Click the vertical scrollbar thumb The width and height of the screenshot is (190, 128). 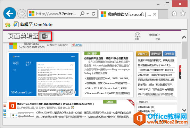[x=184, y=50]
